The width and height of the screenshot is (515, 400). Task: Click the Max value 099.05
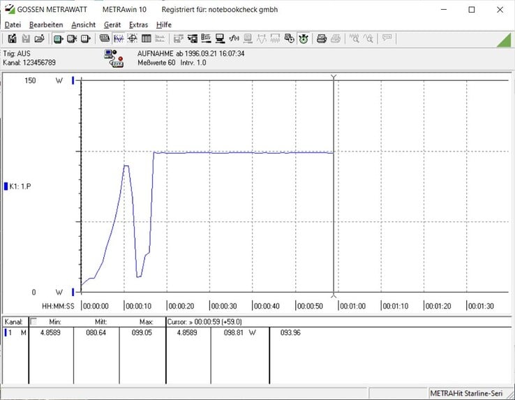coord(142,332)
